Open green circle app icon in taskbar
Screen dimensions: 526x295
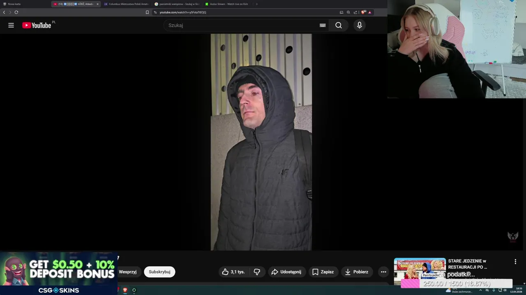pos(134,290)
